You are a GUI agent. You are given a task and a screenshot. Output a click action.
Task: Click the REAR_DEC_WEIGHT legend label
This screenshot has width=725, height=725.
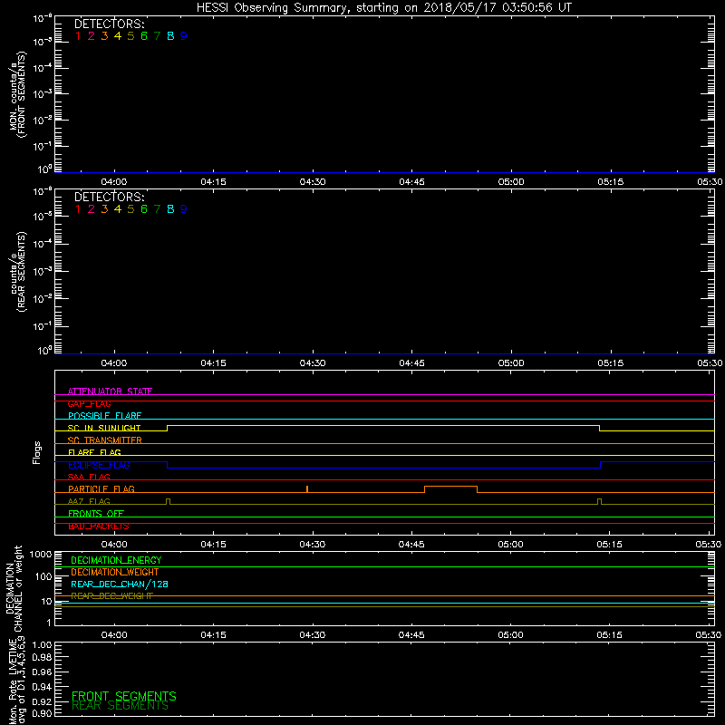pos(111,596)
